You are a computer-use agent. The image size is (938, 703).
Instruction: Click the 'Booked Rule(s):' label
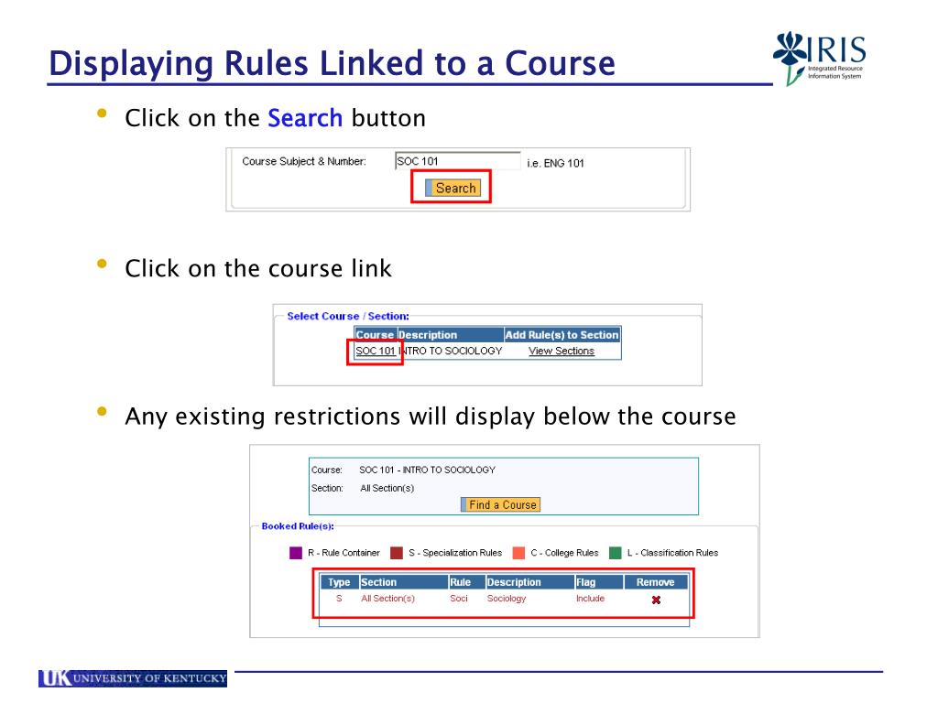(x=298, y=526)
